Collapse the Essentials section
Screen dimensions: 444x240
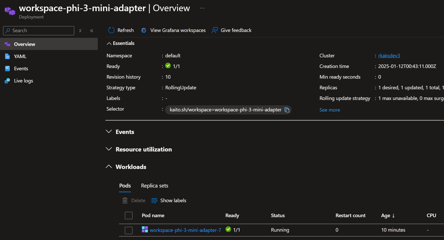[x=109, y=43]
